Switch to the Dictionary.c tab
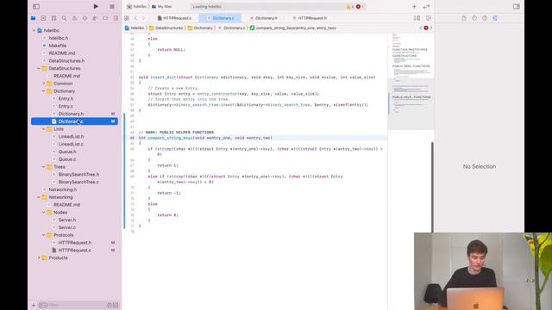Image resolution: width=552 pixels, height=310 pixels. point(221,18)
